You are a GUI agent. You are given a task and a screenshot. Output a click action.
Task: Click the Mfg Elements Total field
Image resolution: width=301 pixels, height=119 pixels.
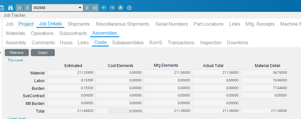coord(168,111)
